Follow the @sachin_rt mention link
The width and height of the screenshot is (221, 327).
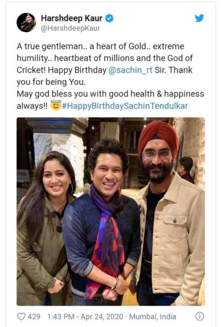pyautogui.click(x=130, y=70)
